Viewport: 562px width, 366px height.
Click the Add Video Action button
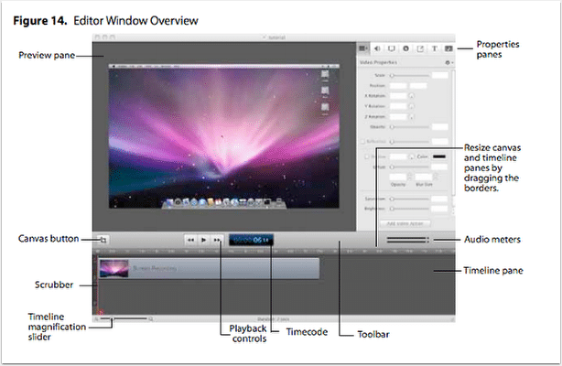405,223
